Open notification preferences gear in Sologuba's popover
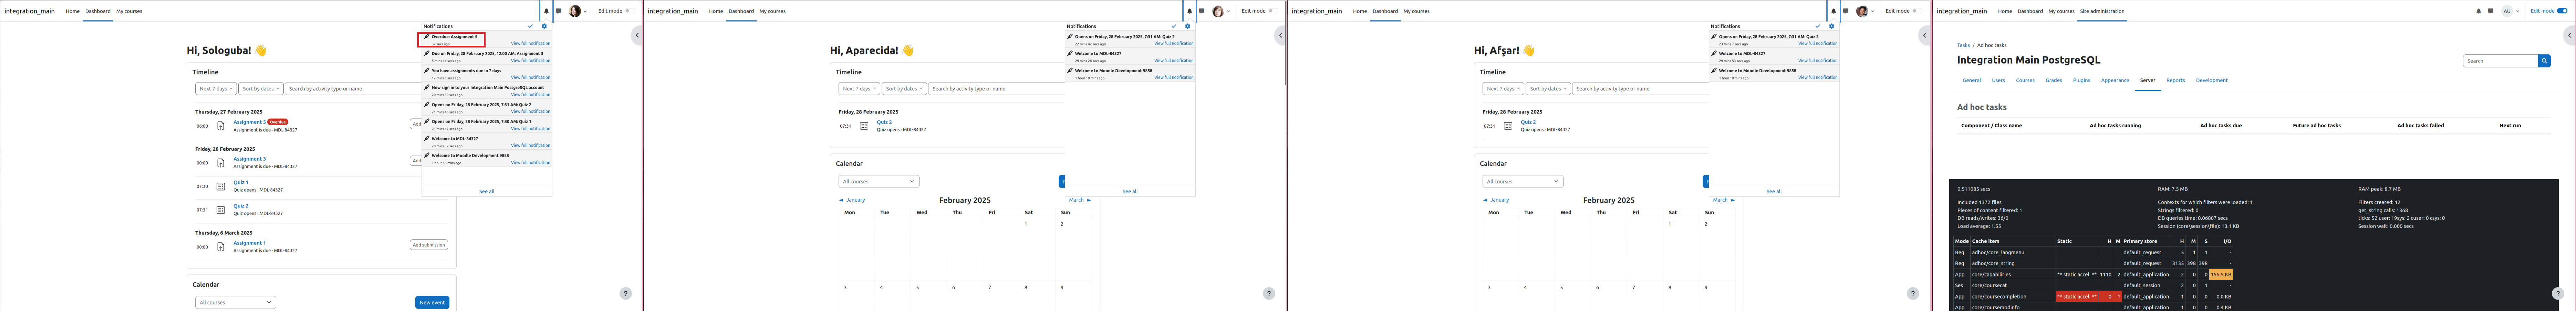 [x=544, y=26]
